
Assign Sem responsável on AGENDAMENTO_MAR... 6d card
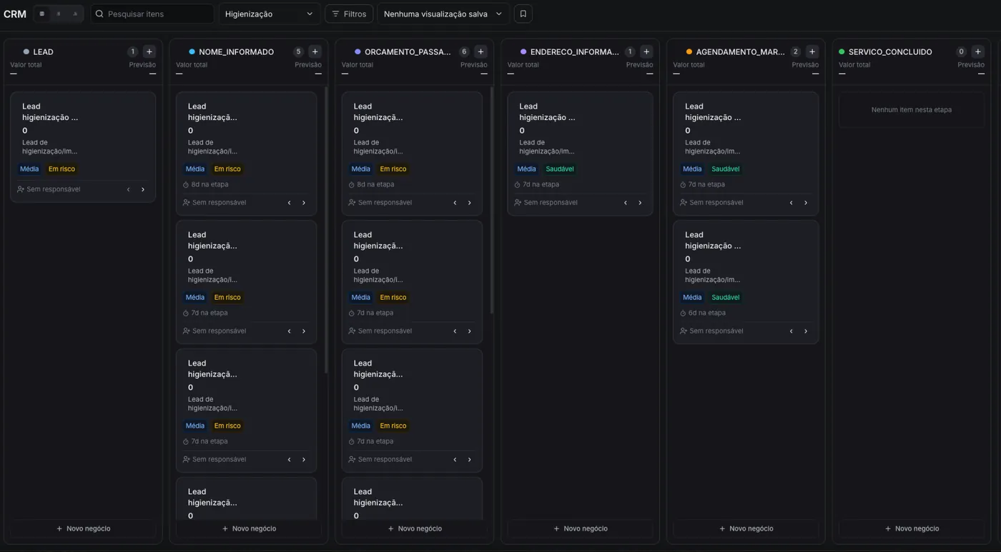(x=711, y=331)
